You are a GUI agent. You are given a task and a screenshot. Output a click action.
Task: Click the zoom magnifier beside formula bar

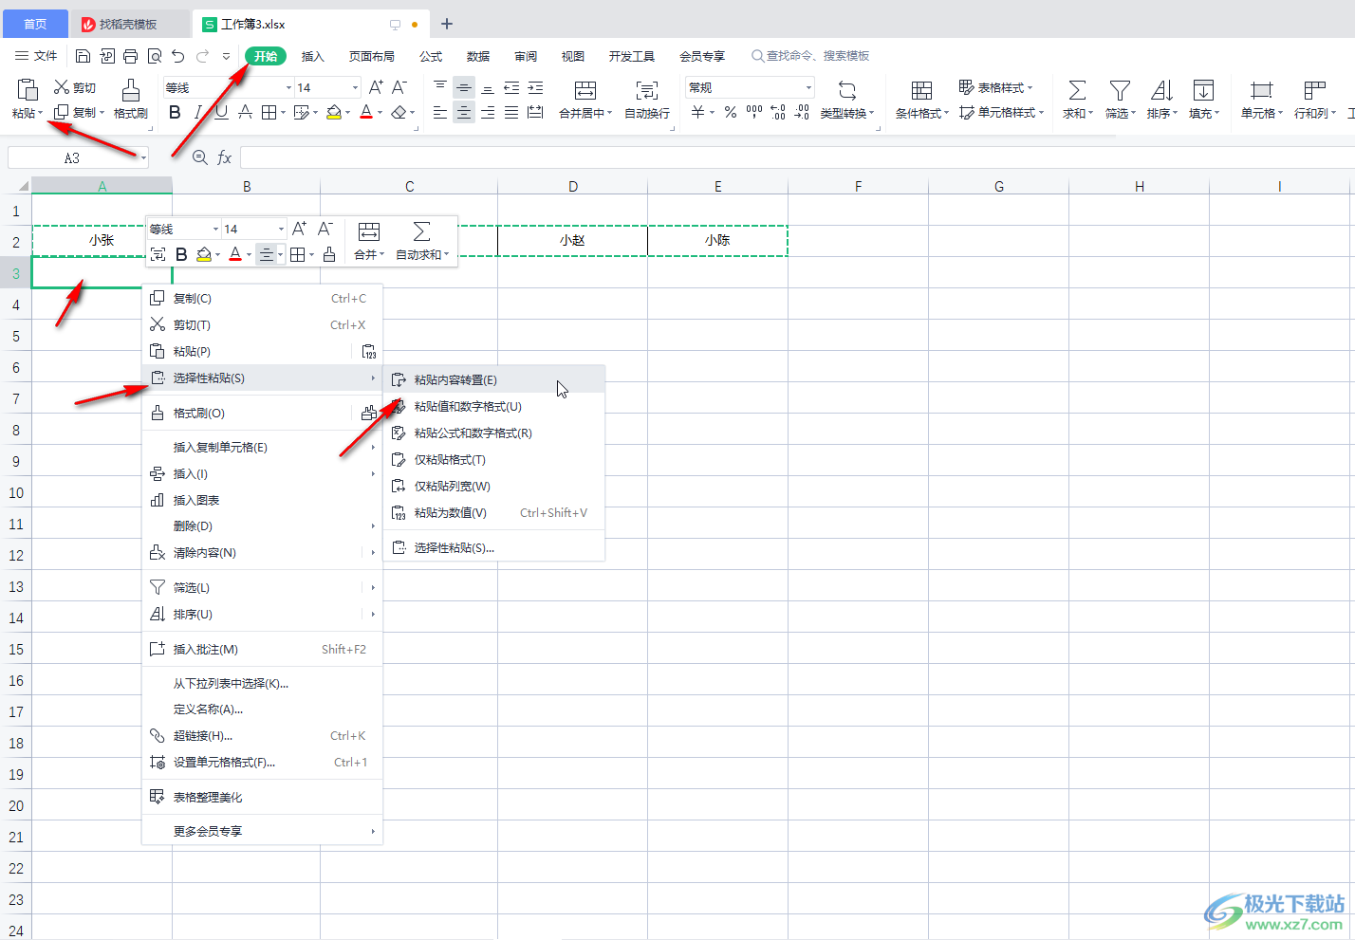pyautogui.click(x=199, y=157)
